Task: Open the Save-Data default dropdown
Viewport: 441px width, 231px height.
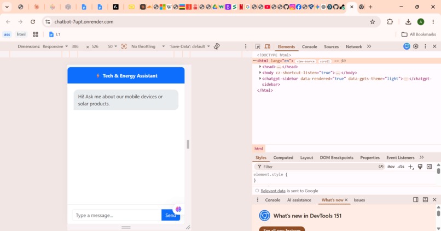Action: coord(189,46)
